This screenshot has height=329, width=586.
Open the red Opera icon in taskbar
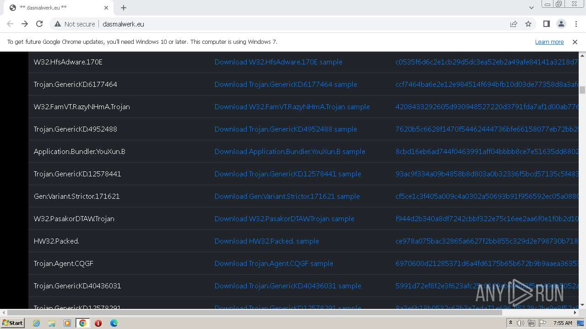pyautogui.click(x=98, y=323)
